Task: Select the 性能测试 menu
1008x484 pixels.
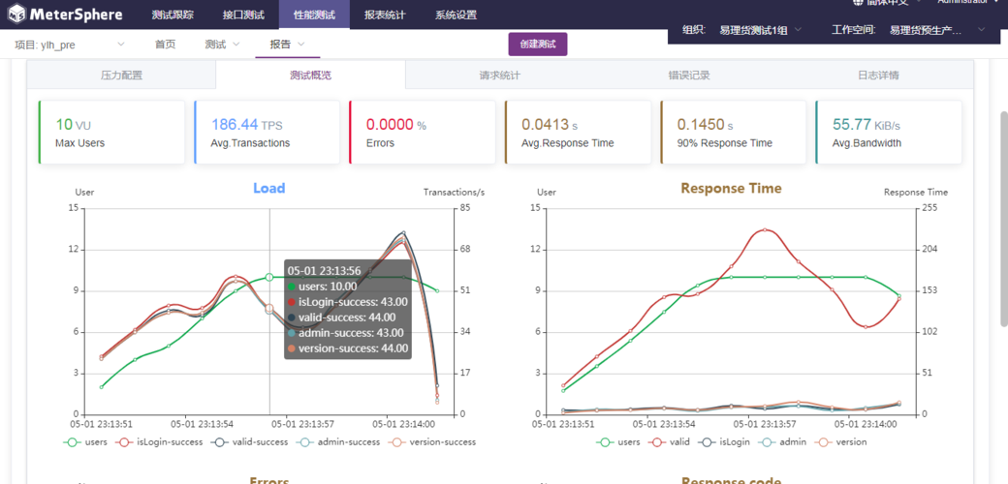Action: pos(314,15)
